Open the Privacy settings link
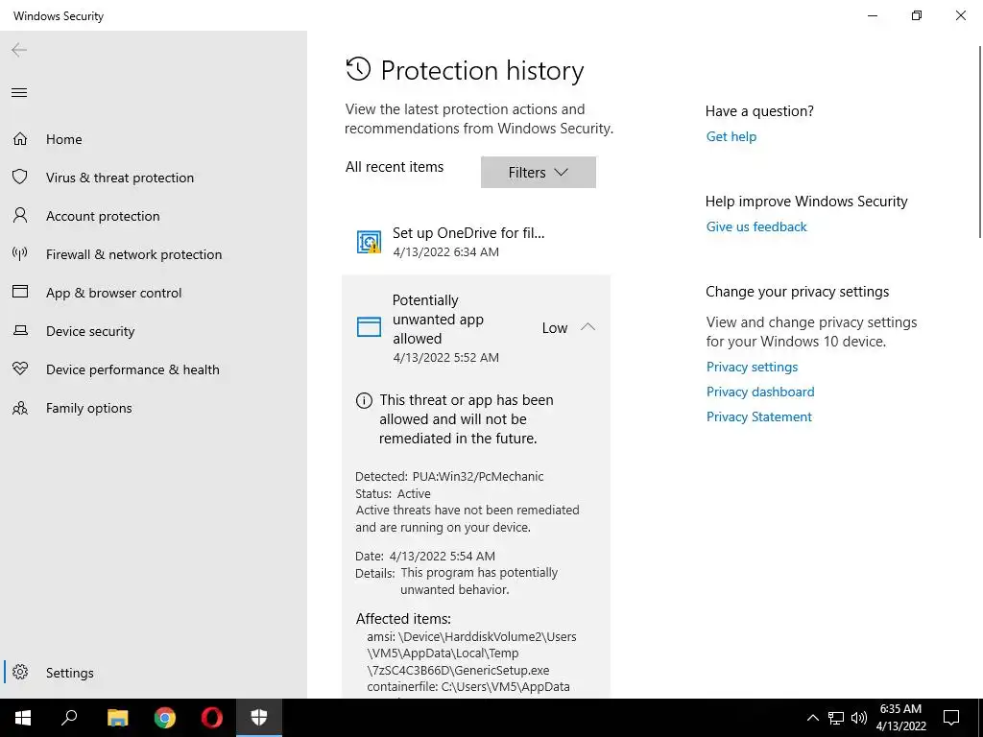983x737 pixels. (752, 367)
